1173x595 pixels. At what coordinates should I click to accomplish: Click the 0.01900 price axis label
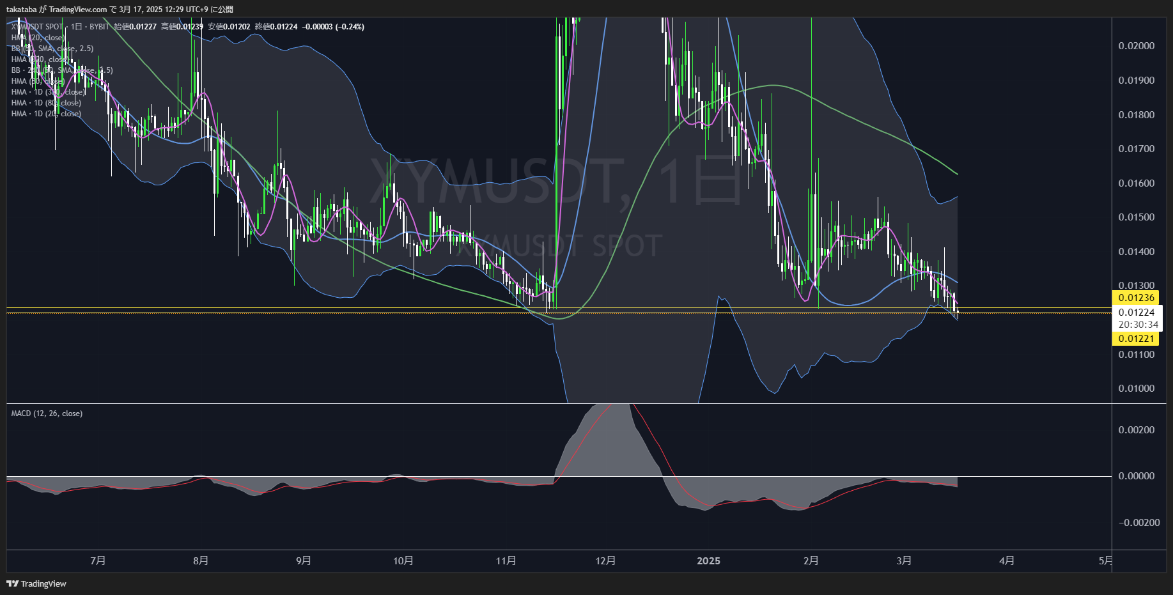click(1137, 81)
